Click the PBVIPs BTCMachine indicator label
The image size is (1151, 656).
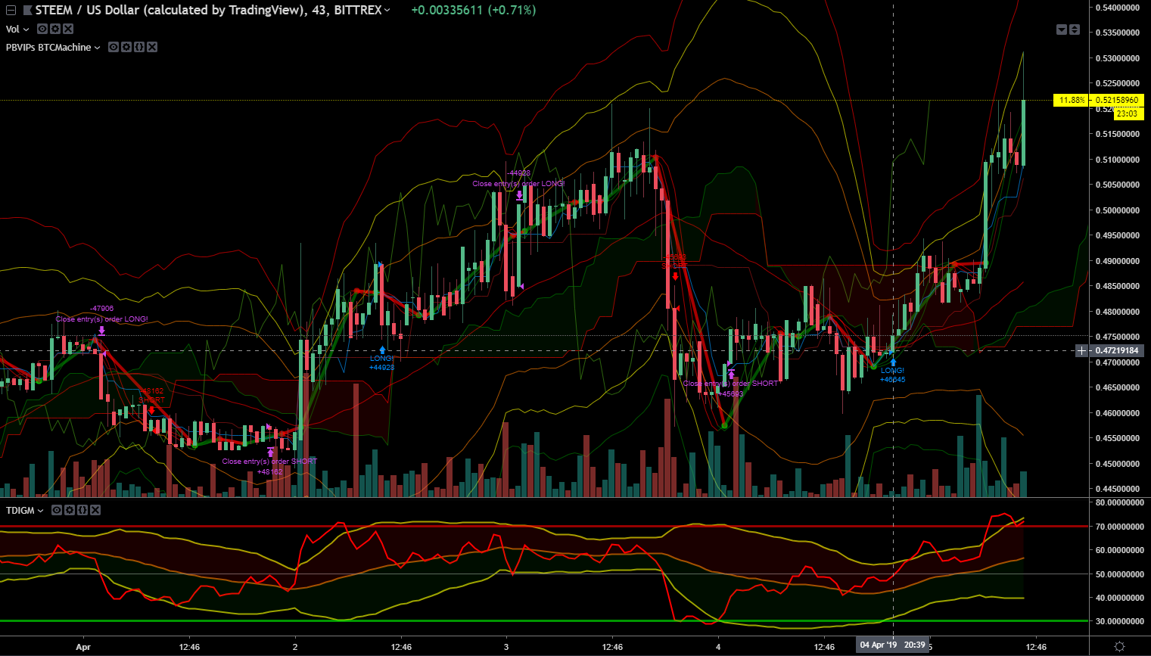tap(48, 47)
